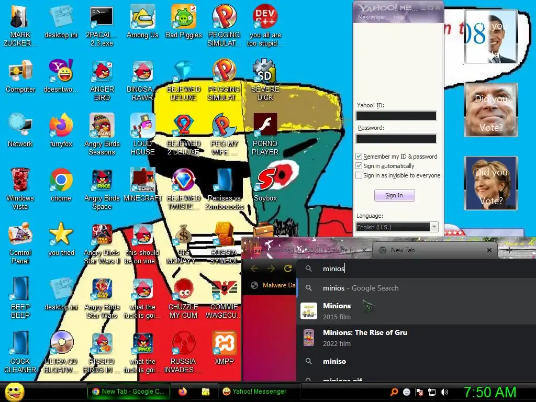Select the 'Minions 2015 film' suggestion

[416, 311]
